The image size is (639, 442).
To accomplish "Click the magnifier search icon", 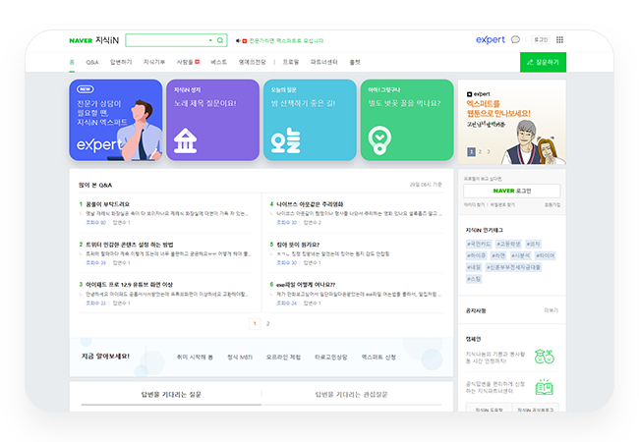I will coord(220,40).
